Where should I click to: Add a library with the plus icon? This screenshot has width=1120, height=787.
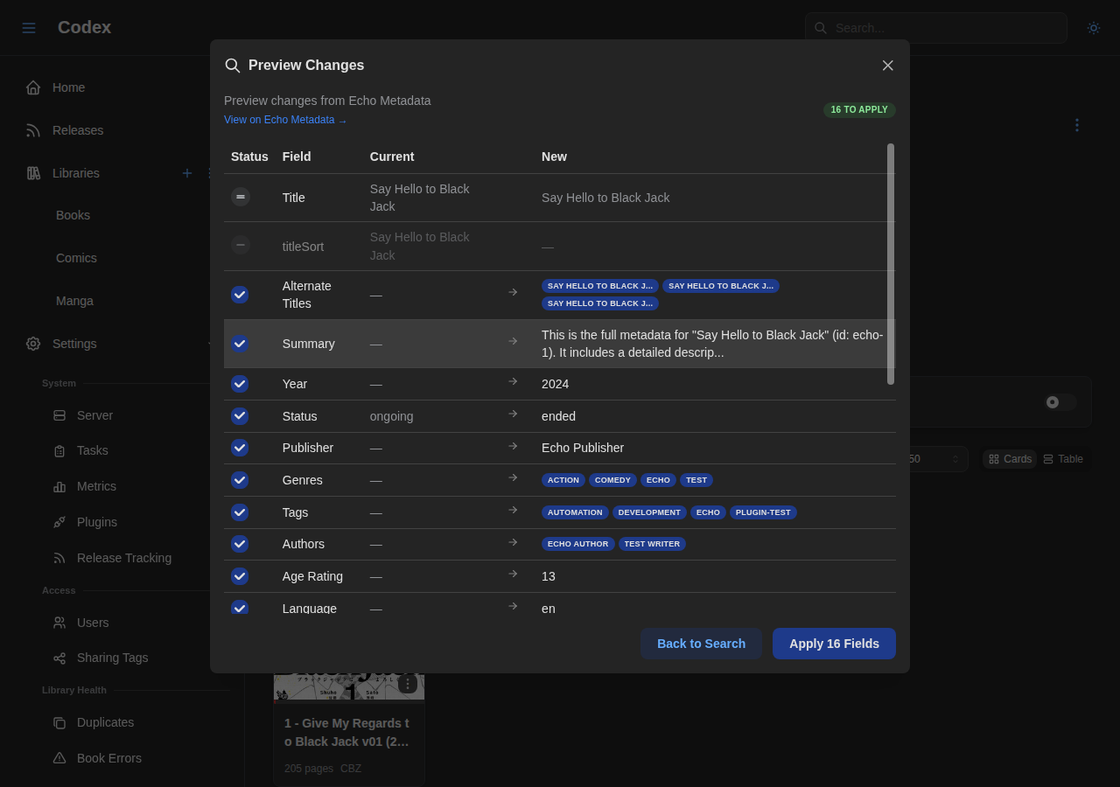(186, 173)
